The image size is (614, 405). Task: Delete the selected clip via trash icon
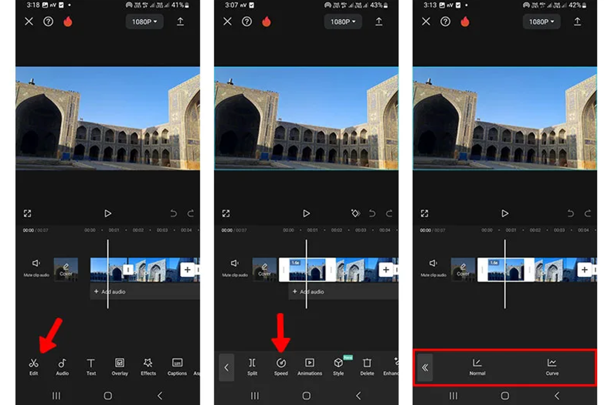point(367,366)
